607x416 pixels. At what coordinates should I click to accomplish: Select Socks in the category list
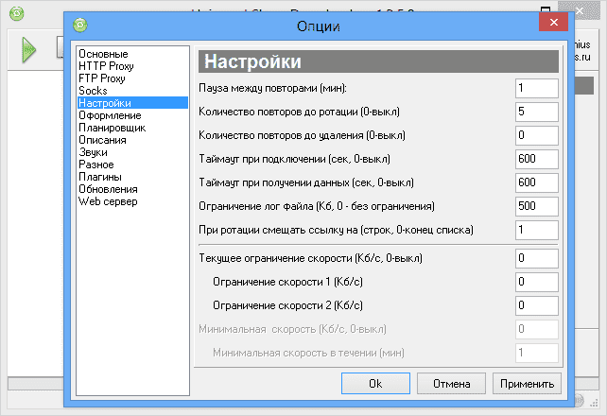point(93,91)
